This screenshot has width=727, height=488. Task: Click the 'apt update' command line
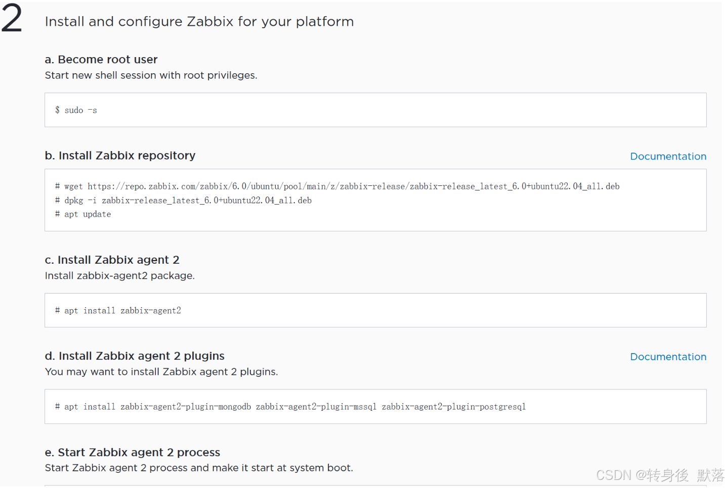click(83, 214)
